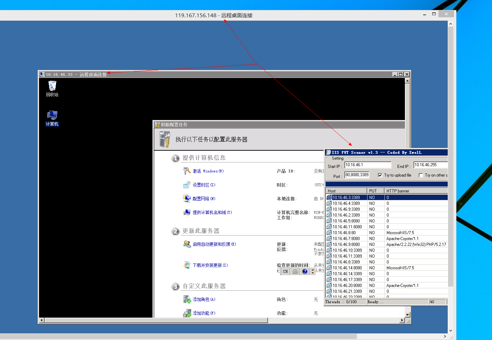
Task: Open the Enable automatic updating and feedback link
Action: click(x=214, y=244)
